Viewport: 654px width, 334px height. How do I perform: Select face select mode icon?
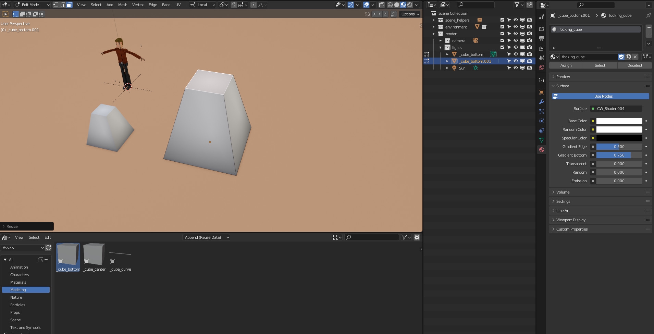coord(69,5)
